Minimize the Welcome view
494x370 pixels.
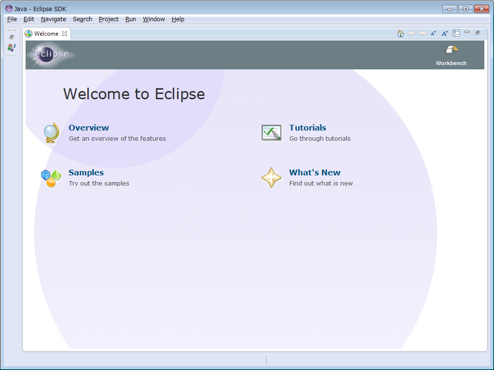point(467,32)
